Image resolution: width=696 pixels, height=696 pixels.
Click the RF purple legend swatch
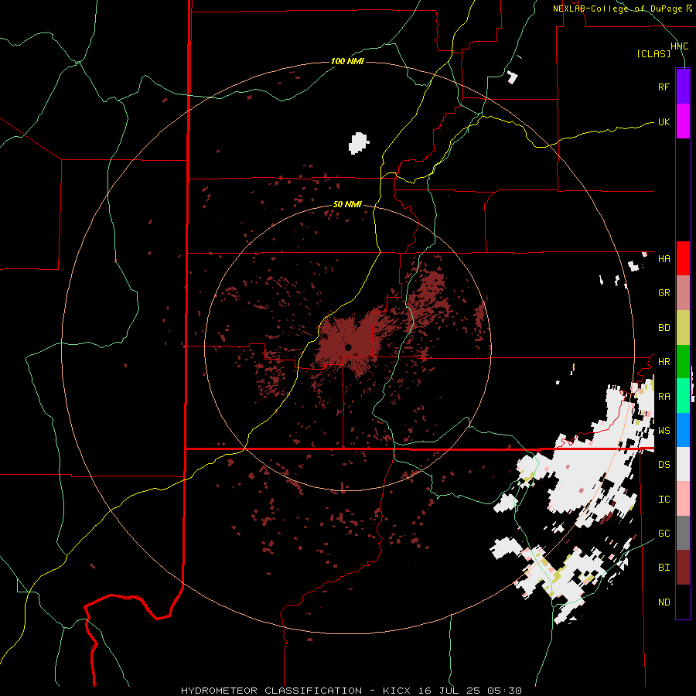683,87
